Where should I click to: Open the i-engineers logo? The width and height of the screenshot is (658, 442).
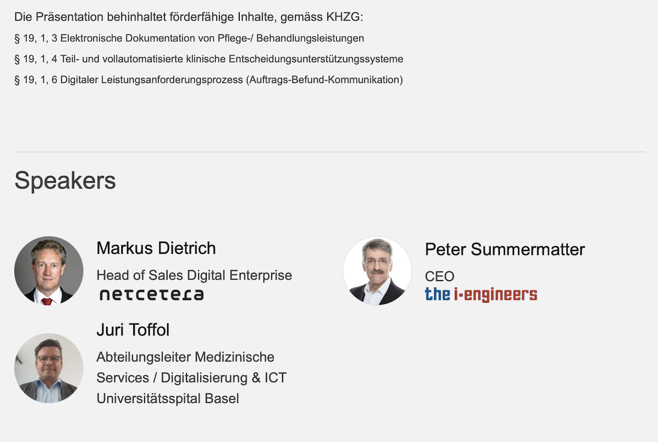point(481,295)
